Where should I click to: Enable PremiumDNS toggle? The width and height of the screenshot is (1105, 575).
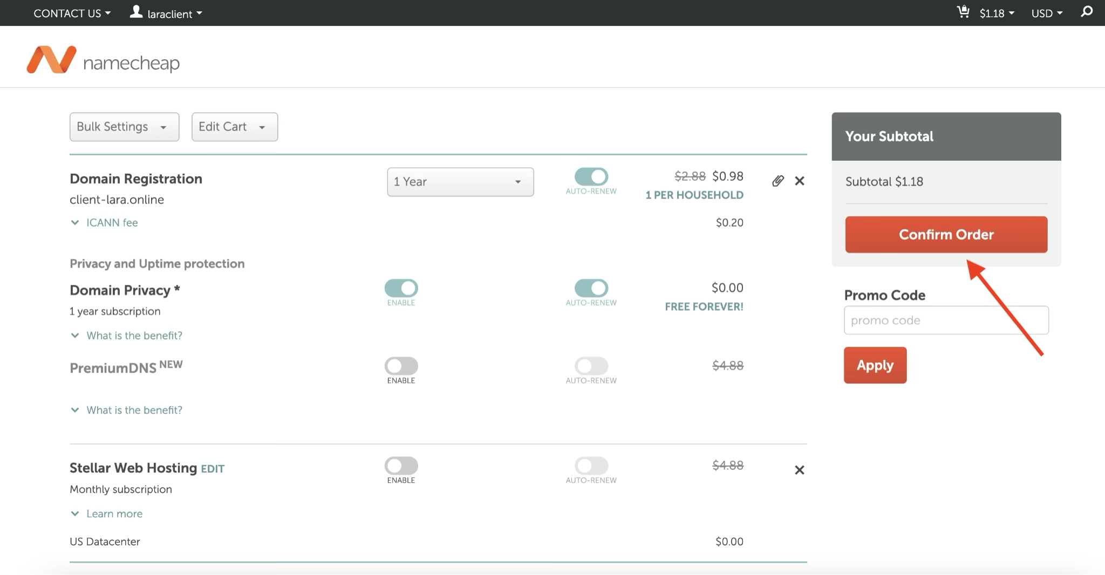[x=401, y=366]
